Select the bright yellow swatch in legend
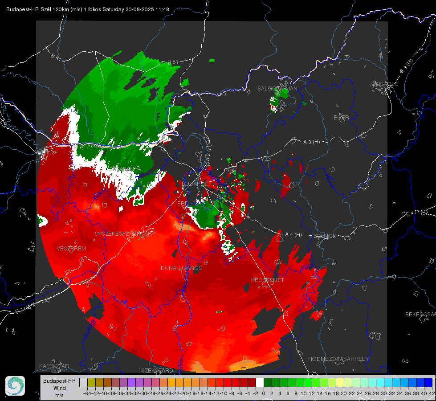This screenshot has height=401, width=436. tap(340, 382)
